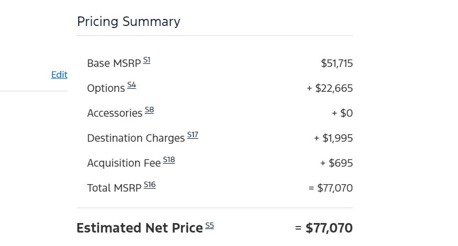This screenshot has width=458, height=246.
Task: Open footnote S16 beside Total MSRP
Action: click(x=150, y=185)
